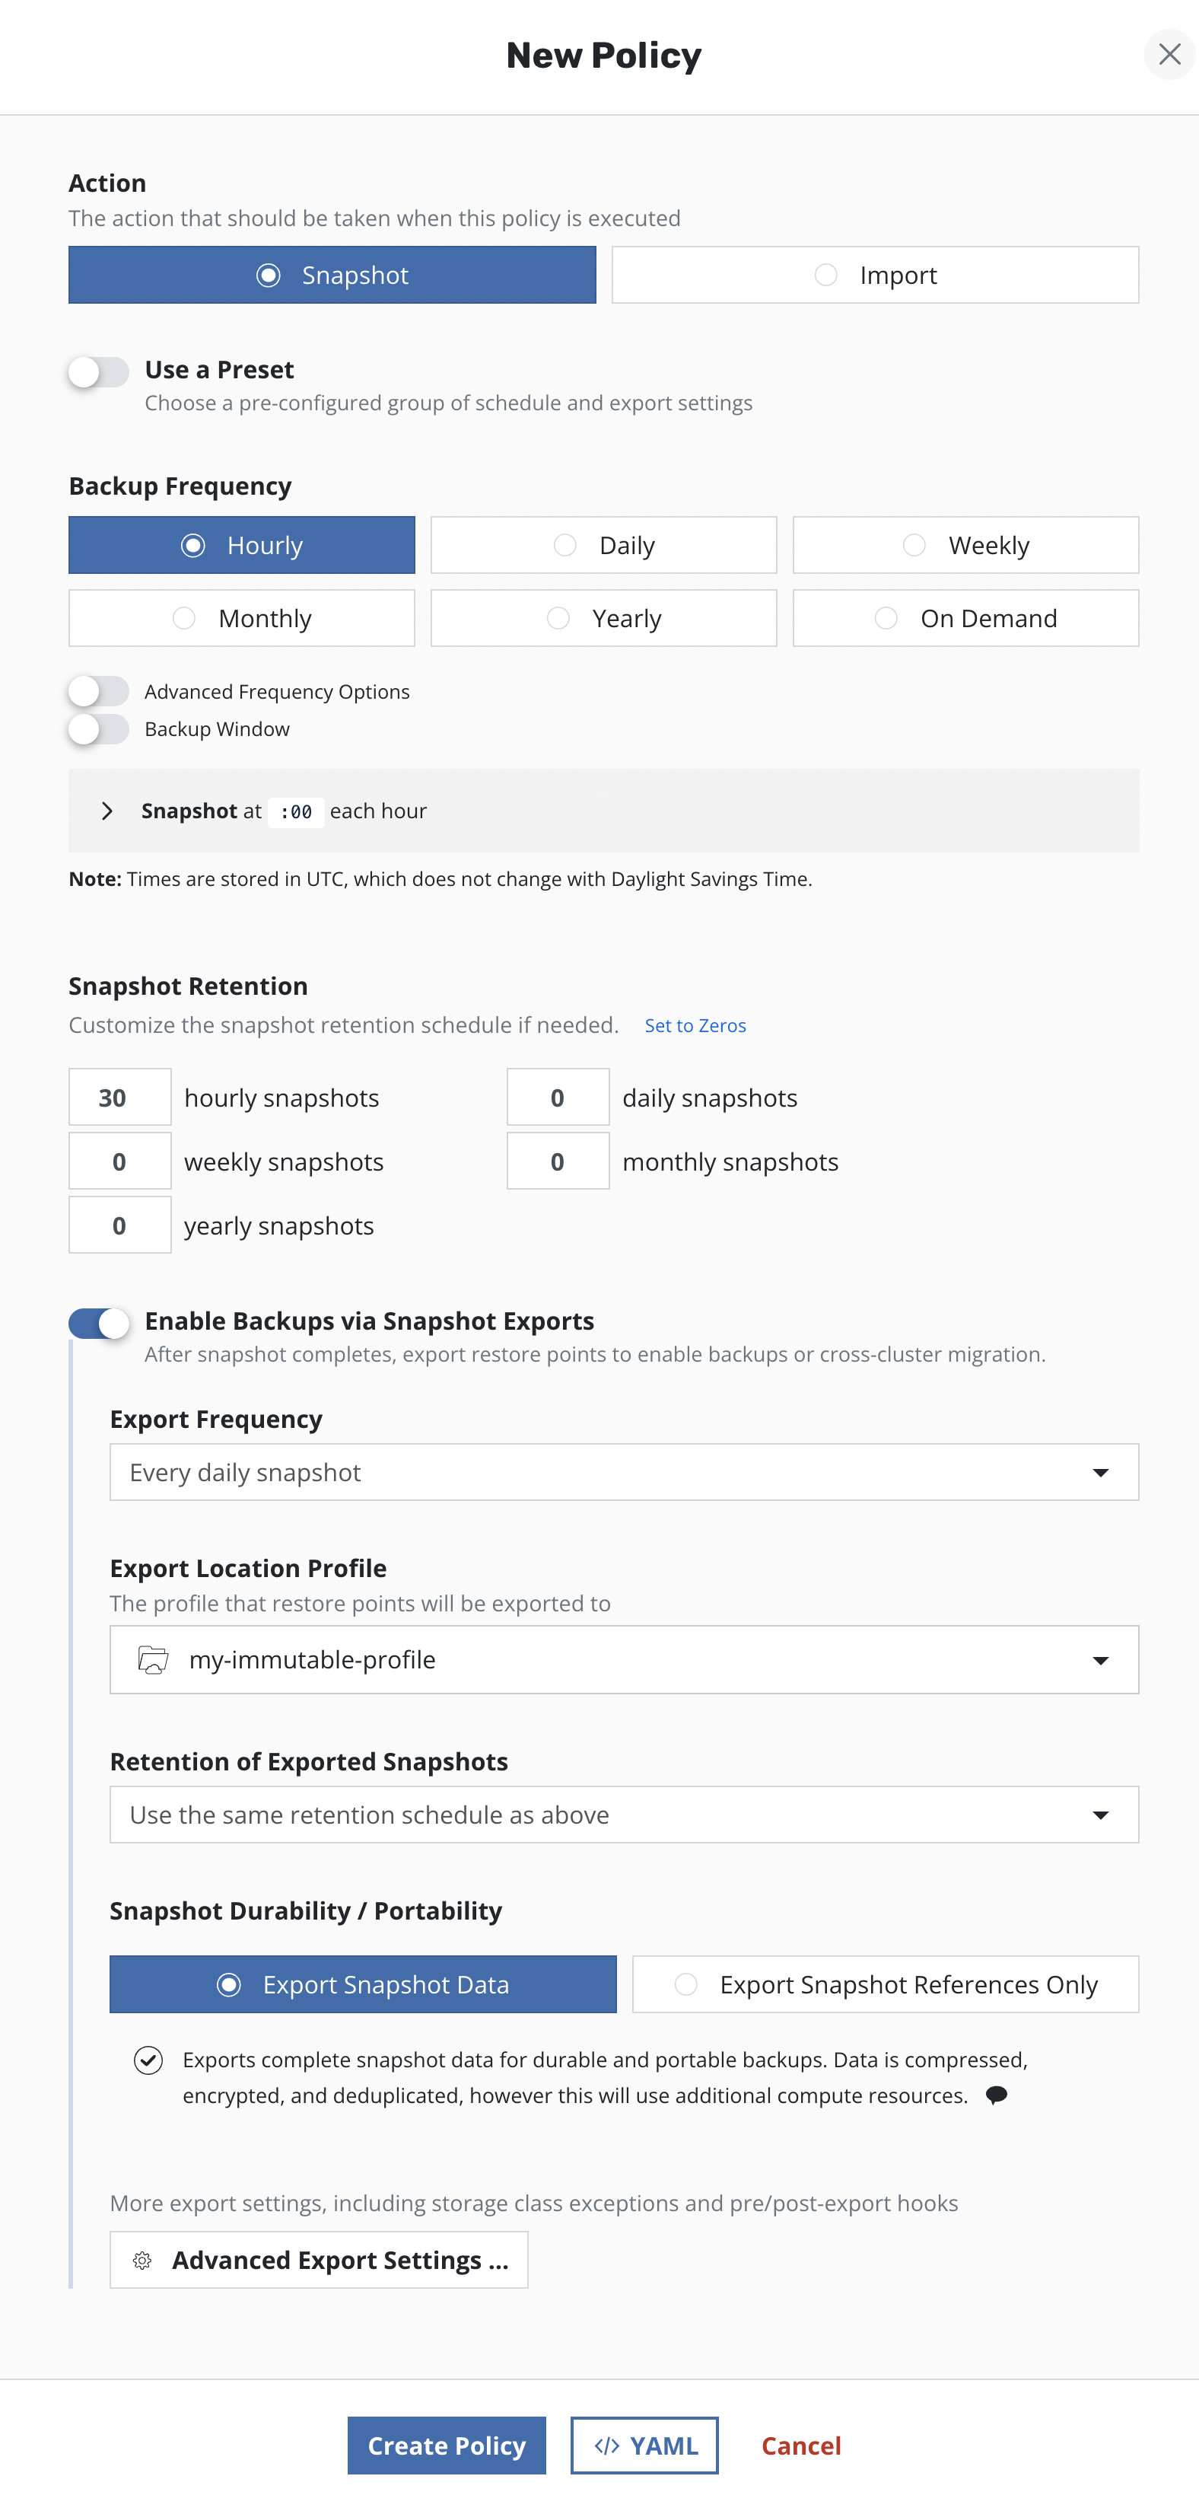Close the New Policy dialog
Image resolution: width=1199 pixels, height=2511 pixels.
(x=1169, y=55)
